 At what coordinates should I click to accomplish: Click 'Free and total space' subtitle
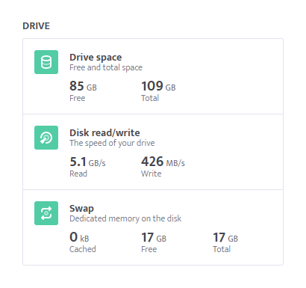(x=106, y=67)
